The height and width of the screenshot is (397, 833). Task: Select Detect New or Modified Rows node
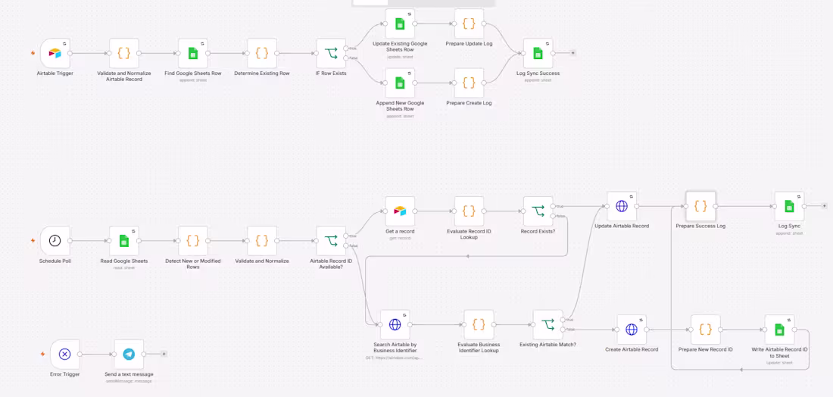click(193, 241)
